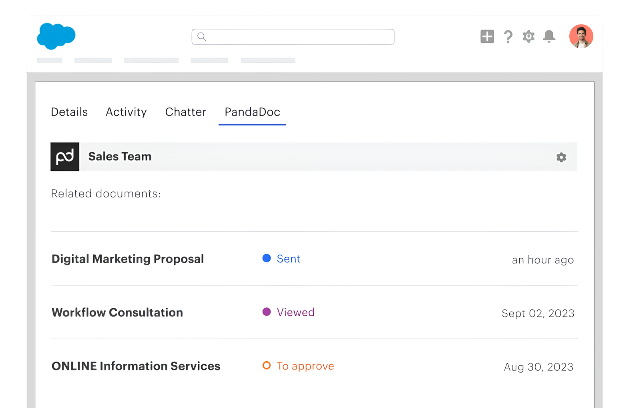Screen dimensions: 627x408
Task: Switch to the Chatter tab
Action: [x=186, y=112]
